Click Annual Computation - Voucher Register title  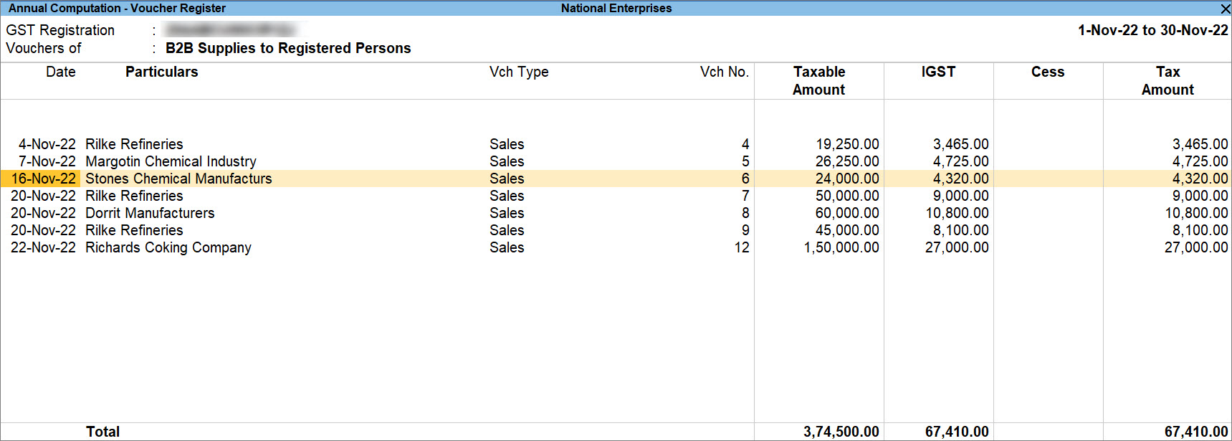(117, 9)
